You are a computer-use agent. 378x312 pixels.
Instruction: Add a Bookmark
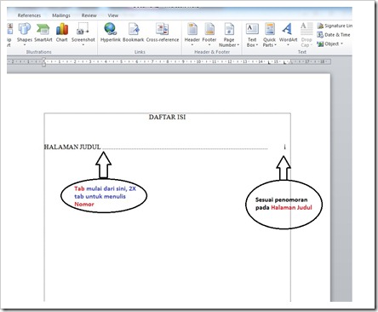pos(134,33)
